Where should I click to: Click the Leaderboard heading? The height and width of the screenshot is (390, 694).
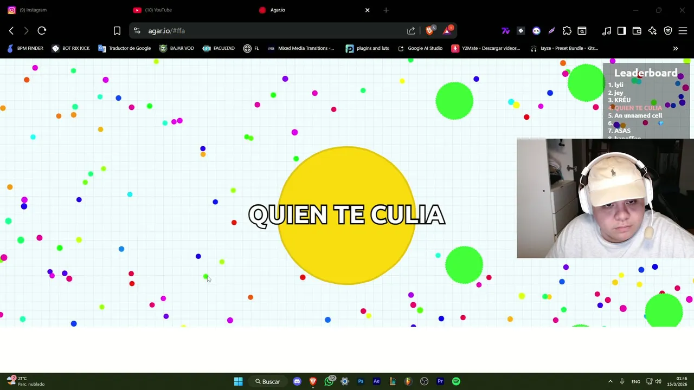pos(646,73)
